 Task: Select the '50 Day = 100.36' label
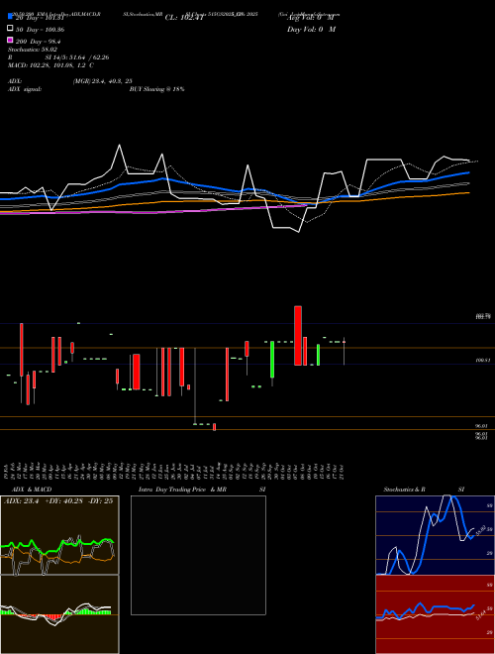point(40,30)
